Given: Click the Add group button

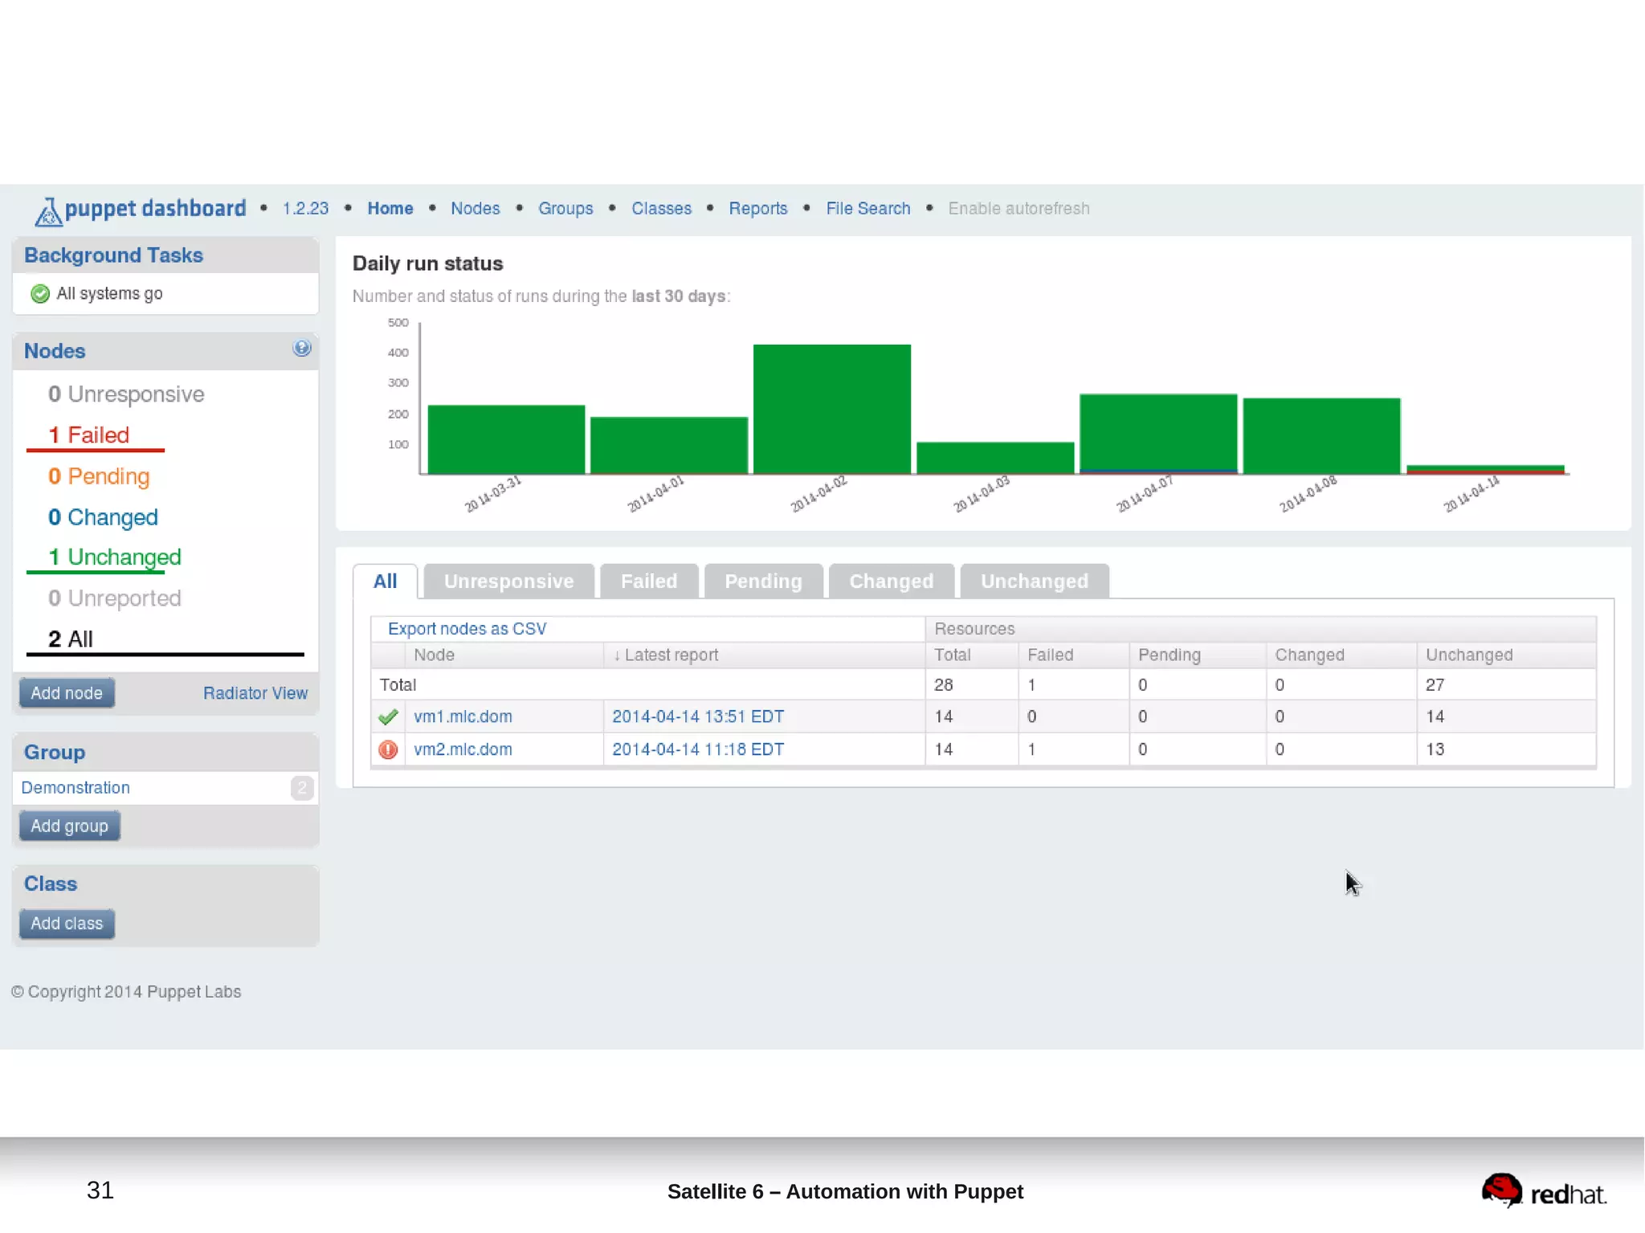Looking at the screenshot, I should (70, 826).
